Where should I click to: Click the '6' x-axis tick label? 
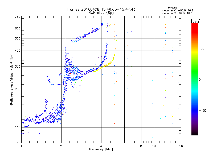point(124,146)
